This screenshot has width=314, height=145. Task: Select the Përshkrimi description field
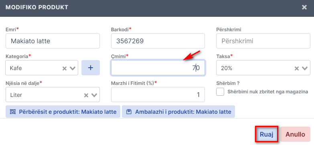coord(263,41)
